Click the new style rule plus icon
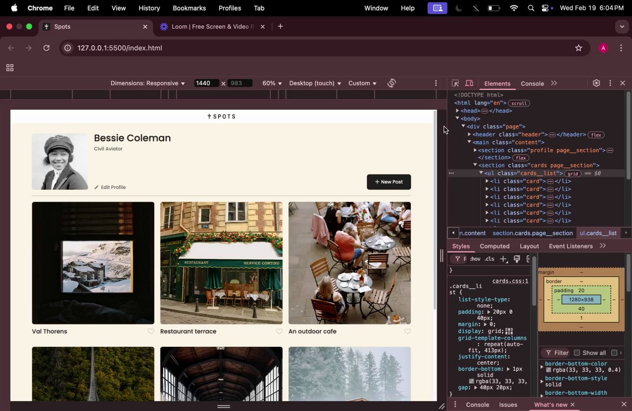Viewport: 632px width, 411px height. click(x=503, y=259)
